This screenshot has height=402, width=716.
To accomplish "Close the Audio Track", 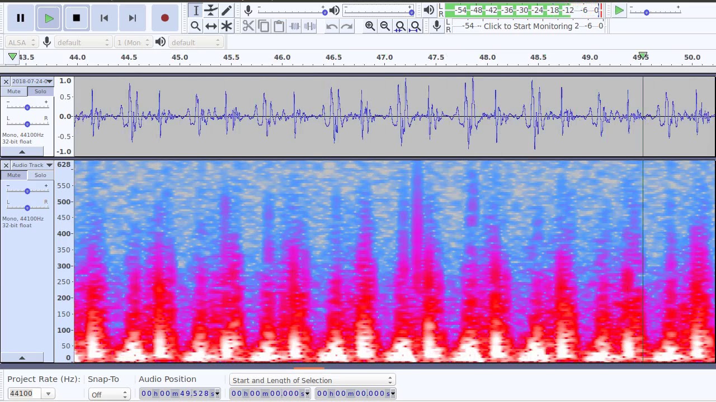I will point(6,165).
